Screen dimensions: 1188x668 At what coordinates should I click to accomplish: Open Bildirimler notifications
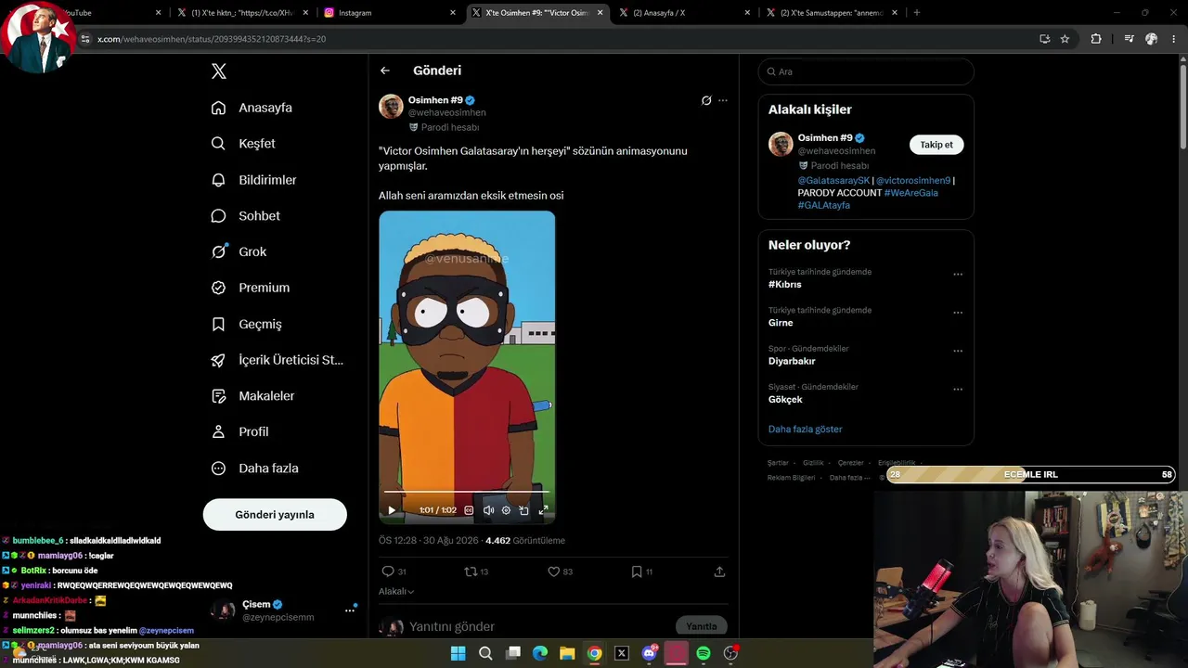pos(253,180)
